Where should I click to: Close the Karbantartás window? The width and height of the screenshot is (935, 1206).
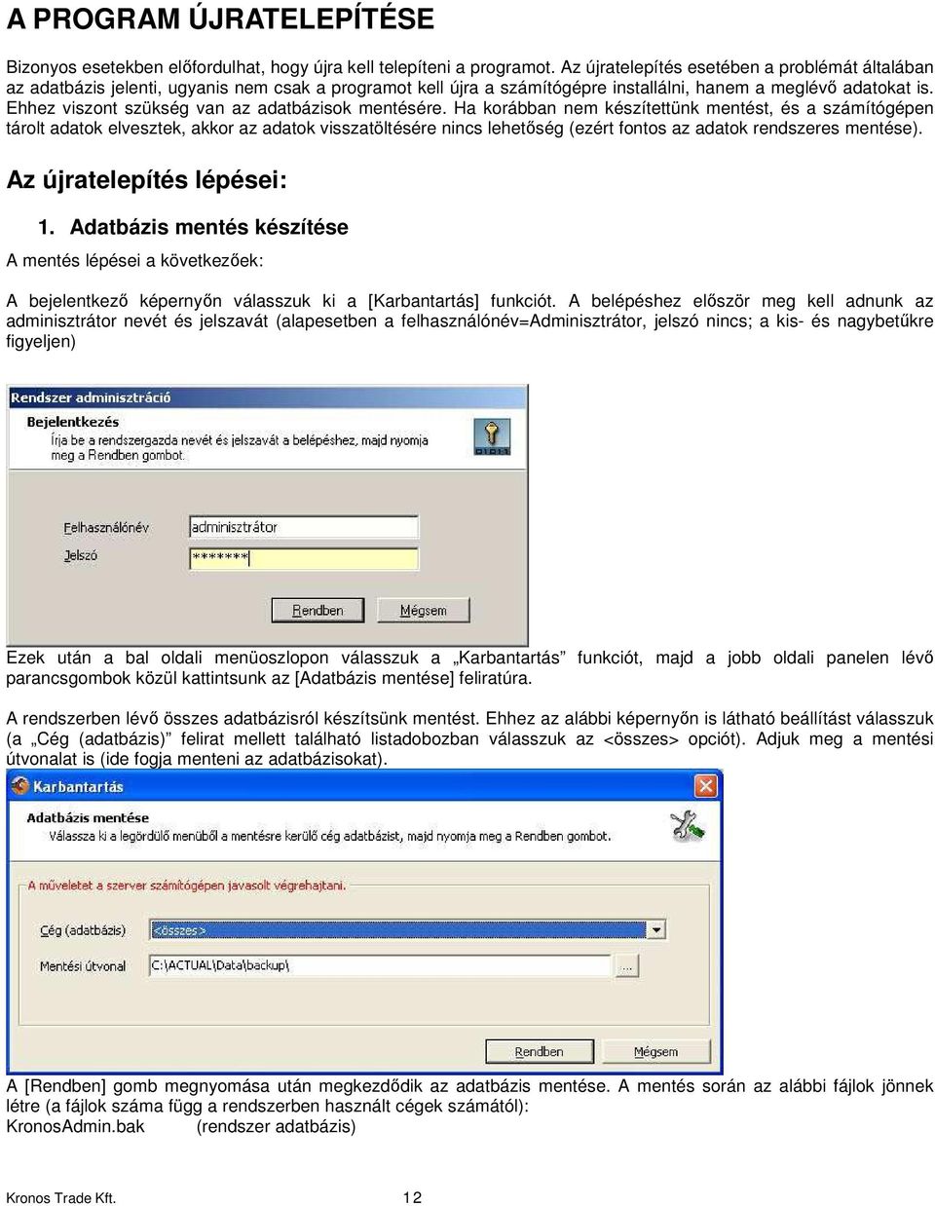pos(706,785)
